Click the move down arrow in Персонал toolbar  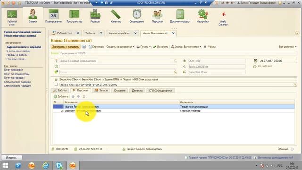point(78,96)
